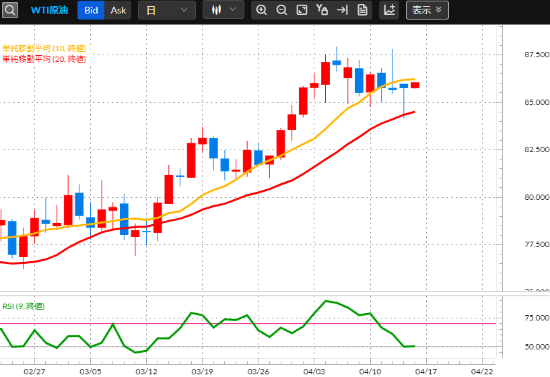Image resolution: width=550 pixels, height=377 pixels.
Task: Click the 03/26 date on the time axis
Action: click(x=258, y=372)
